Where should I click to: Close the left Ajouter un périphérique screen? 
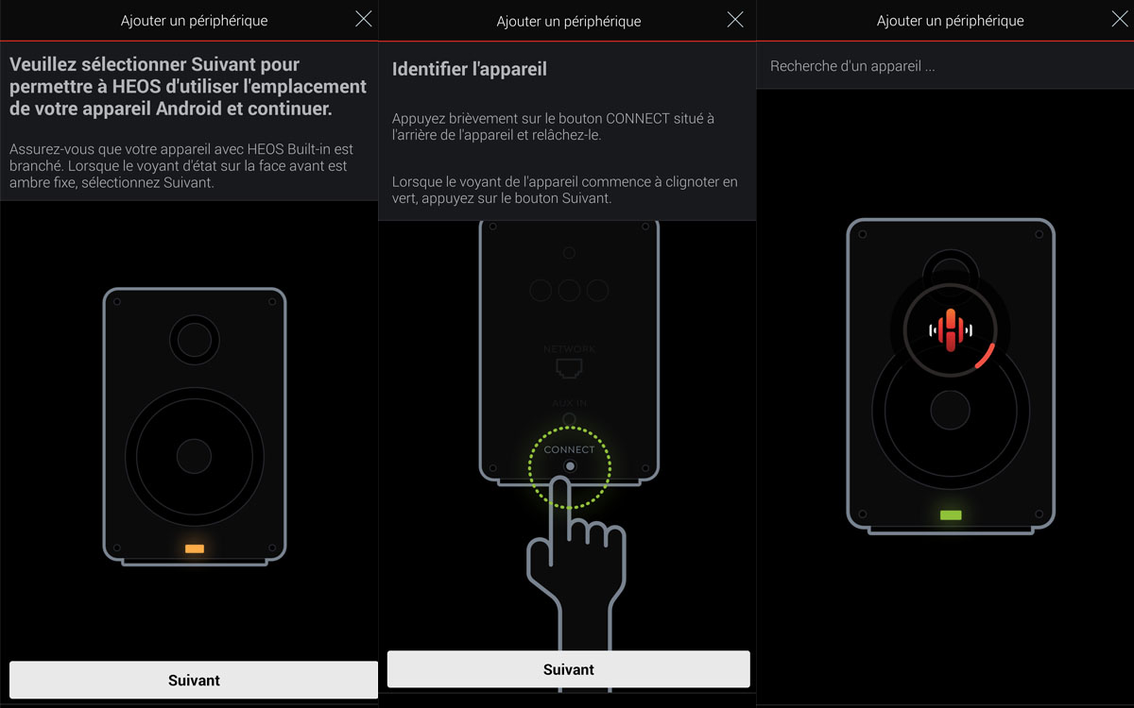[364, 19]
